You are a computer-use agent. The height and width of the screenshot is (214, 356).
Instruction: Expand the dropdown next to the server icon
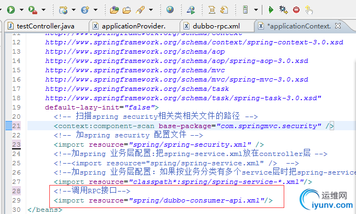coord(256,10)
